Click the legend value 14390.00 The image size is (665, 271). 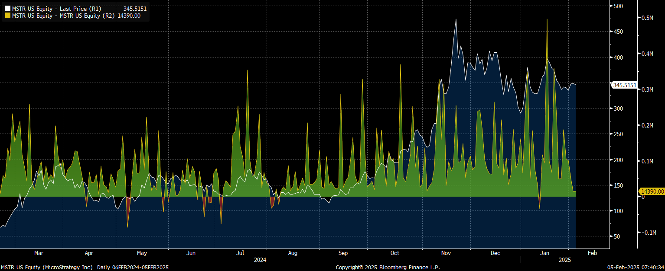pos(129,16)
